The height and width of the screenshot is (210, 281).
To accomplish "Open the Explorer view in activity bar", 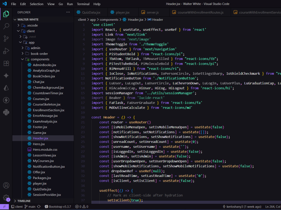I will point(6,14).
